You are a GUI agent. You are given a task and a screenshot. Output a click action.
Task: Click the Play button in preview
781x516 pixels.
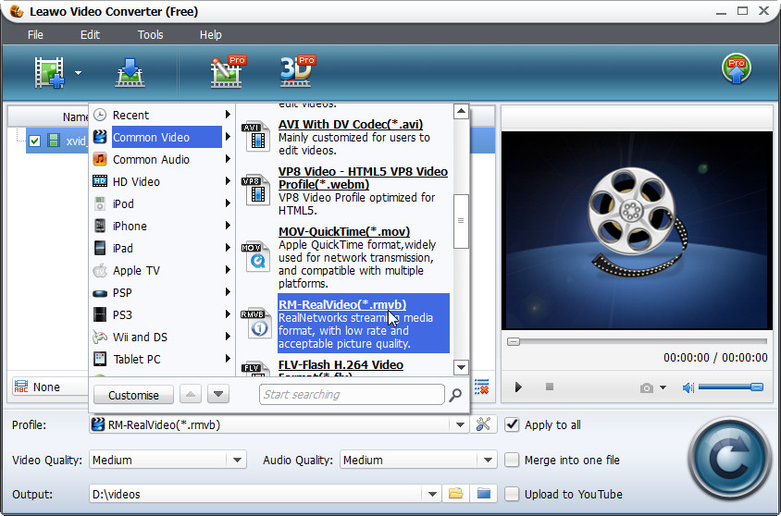pyautogui.click(x=518, y=387)
